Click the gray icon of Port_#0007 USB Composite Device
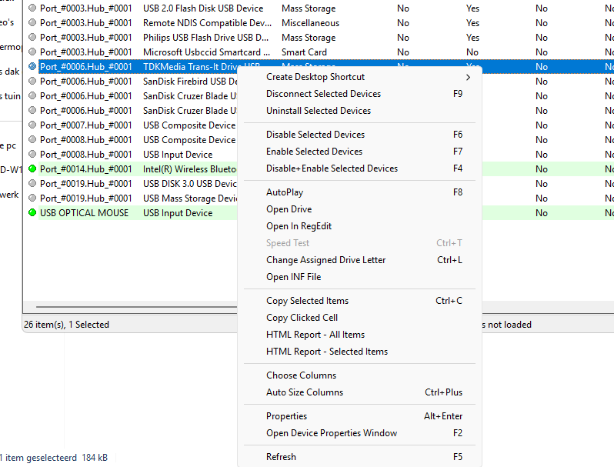The width and height of the screenshot is (614, 467). [x=32, y=125]
